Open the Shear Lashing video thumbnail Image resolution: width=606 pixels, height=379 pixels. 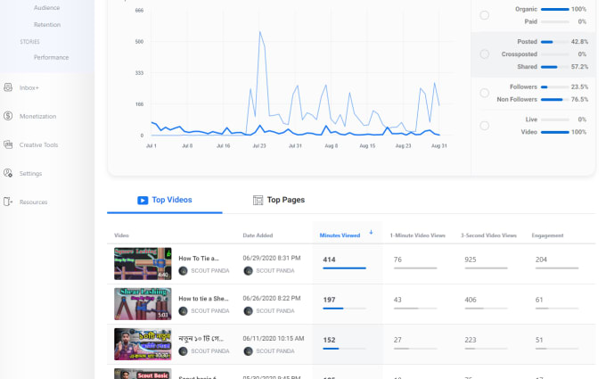point(143,304)
